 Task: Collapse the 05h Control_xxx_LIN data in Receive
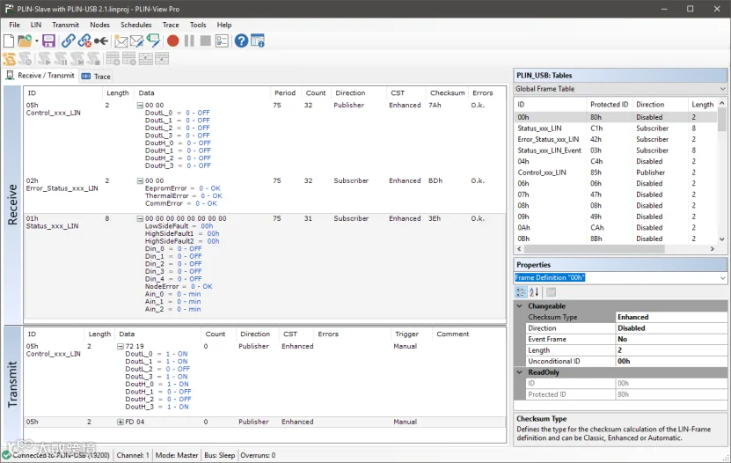(141, 106)
